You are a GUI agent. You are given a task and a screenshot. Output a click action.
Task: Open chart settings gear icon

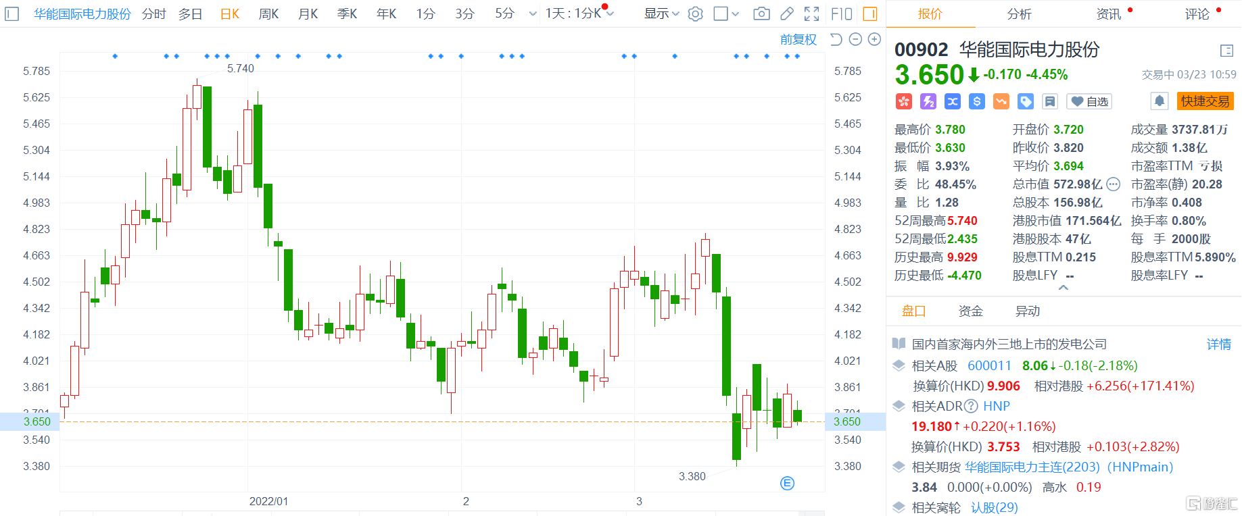click(695, 14)
